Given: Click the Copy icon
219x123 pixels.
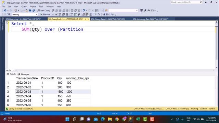Looking at the screenshot, I should click(x=75, y=11).
